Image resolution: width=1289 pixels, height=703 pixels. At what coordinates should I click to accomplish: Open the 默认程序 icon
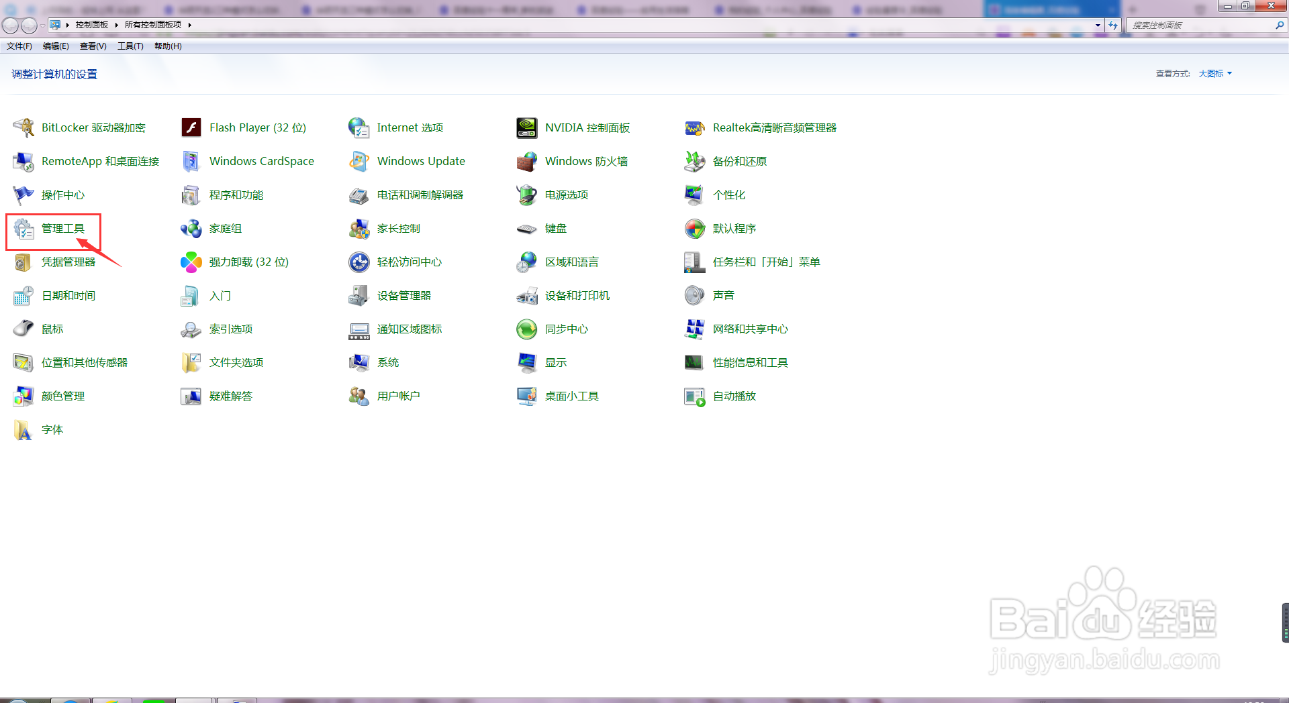(695, 228)
